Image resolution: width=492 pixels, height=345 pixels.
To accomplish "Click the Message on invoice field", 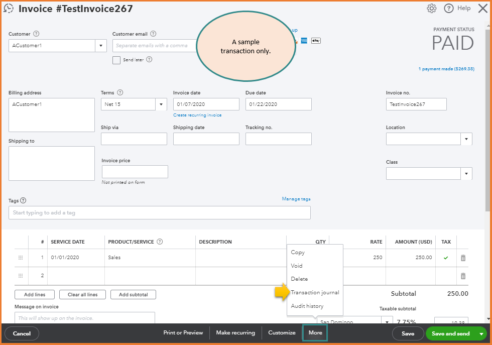I will click(85, 318).
